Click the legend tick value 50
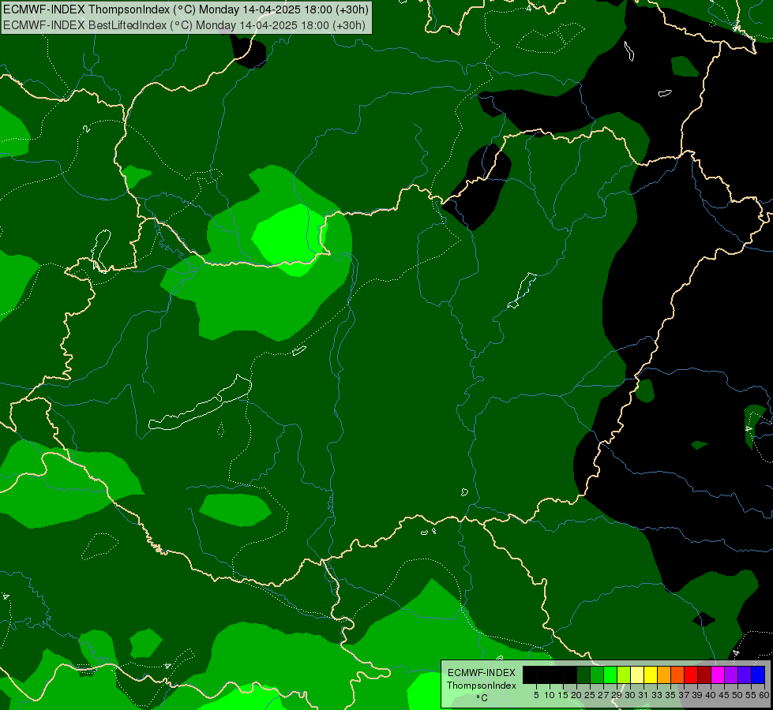Viewport: 773px width, 710px height. (x=738, y=695)
